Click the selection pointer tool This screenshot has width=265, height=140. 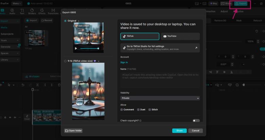click(9, 85)
